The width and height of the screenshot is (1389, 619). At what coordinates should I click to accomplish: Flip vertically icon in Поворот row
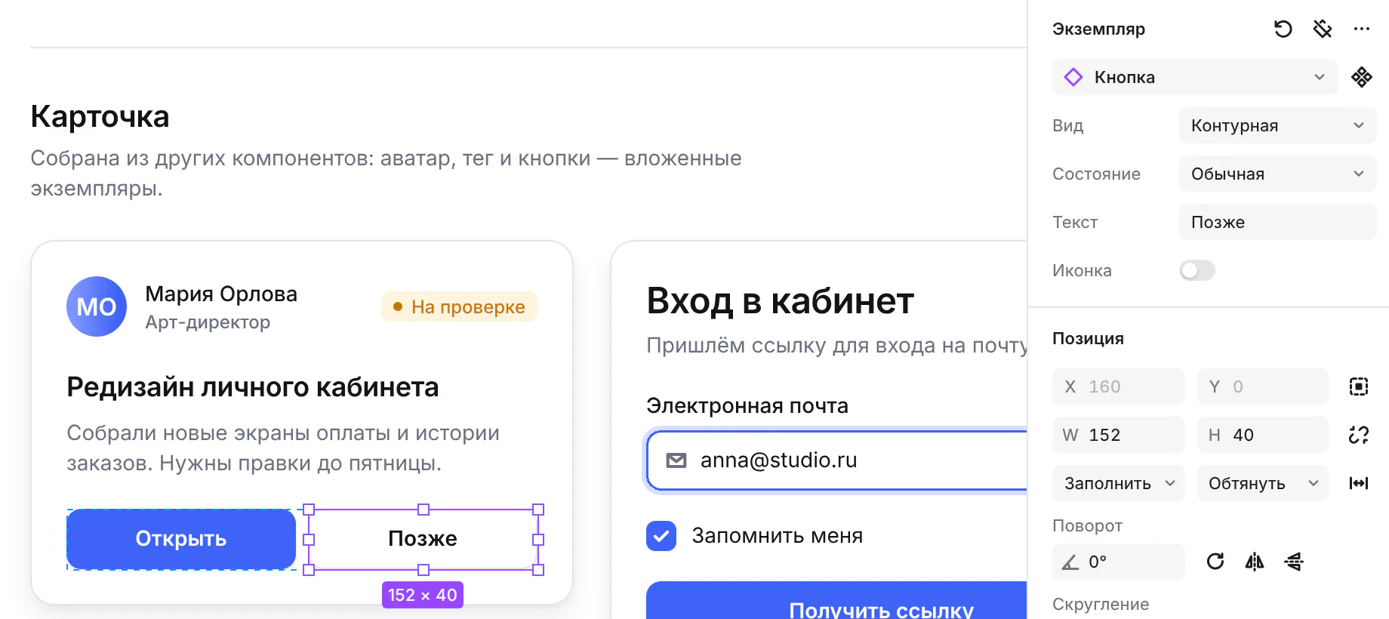tap(1294, 562)
